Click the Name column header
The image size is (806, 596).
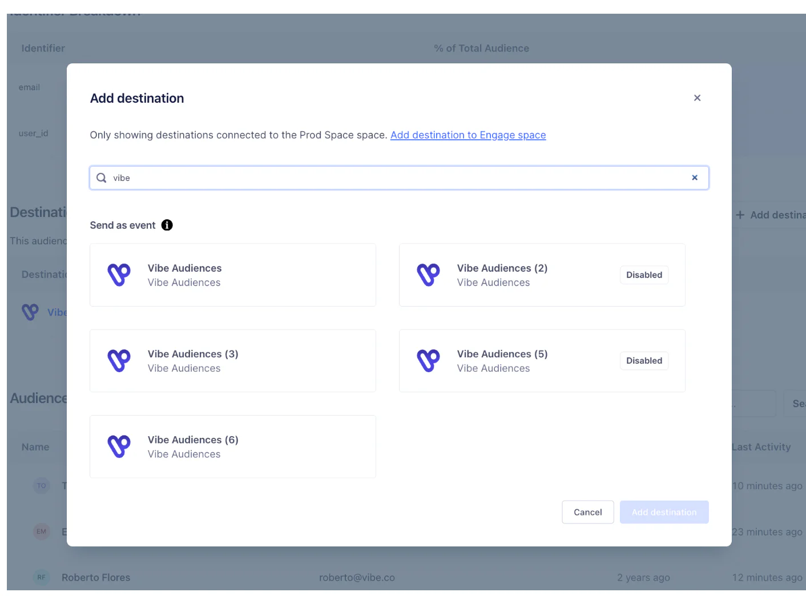coord(35,447)
